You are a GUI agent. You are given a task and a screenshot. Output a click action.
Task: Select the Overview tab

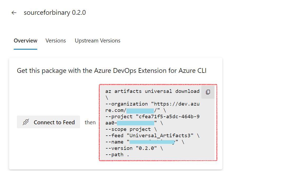pos(25,40)
